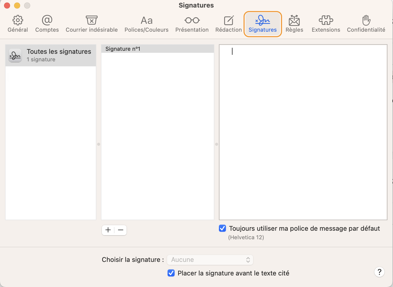
Task: Toggle Toujours utiliser ma police par défaut
Action: 222,228
